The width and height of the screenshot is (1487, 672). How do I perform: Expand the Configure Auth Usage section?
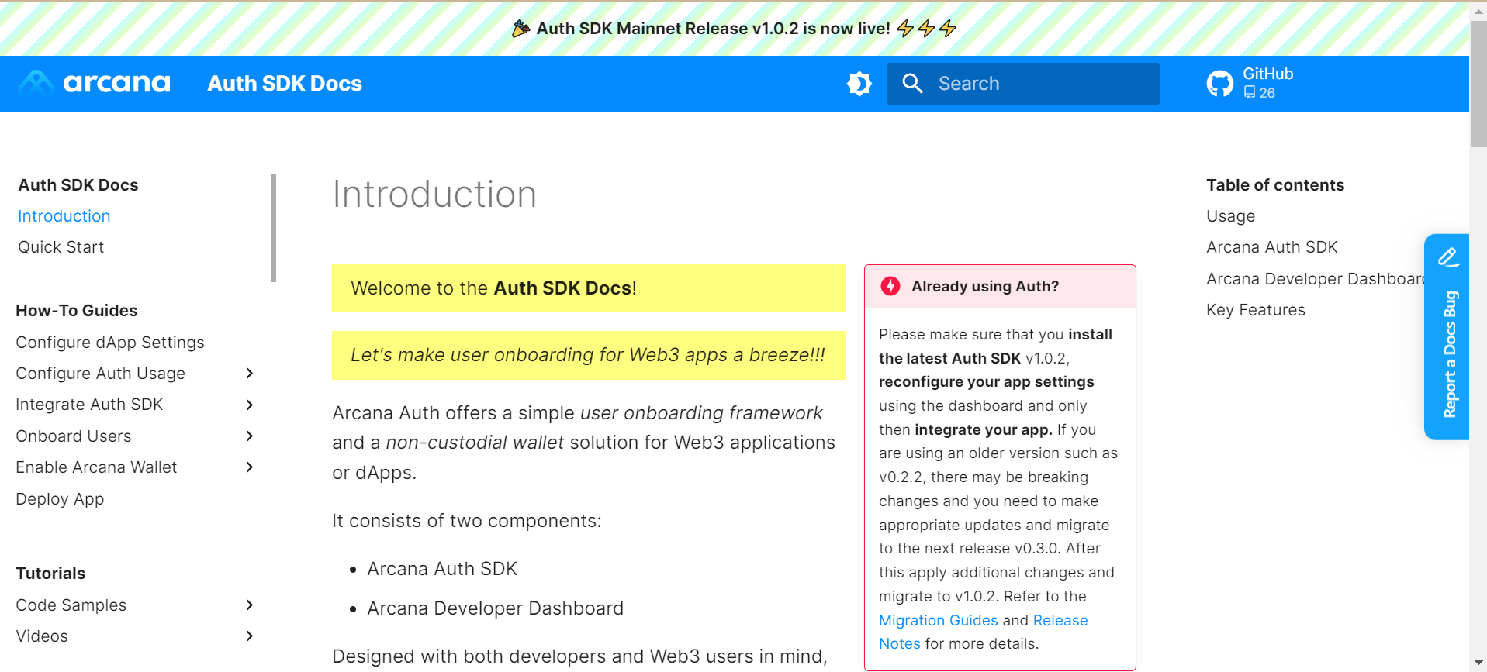tap(250, 374)
